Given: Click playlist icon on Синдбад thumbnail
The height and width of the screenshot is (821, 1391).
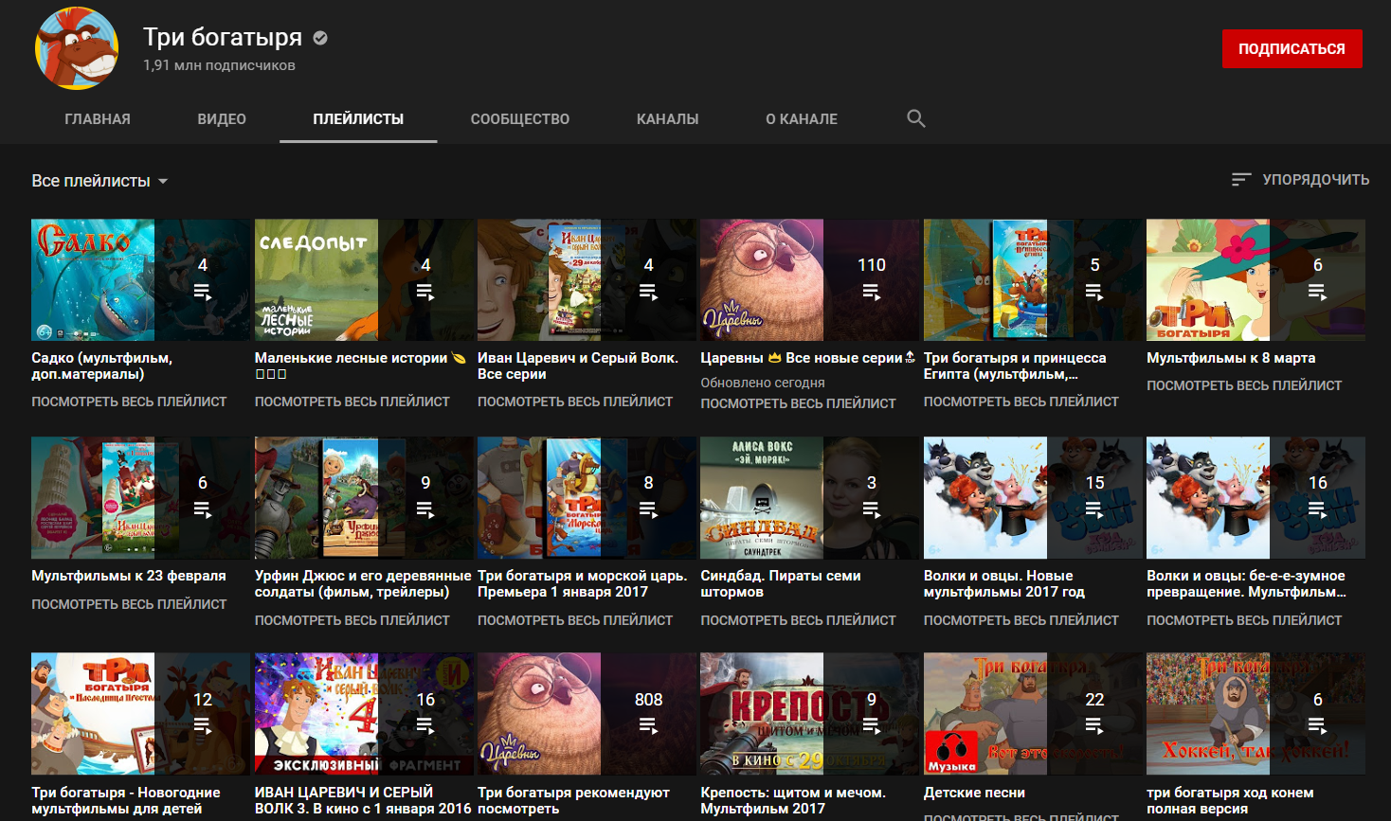Looking at the screenshot, I should coord(871,509).
